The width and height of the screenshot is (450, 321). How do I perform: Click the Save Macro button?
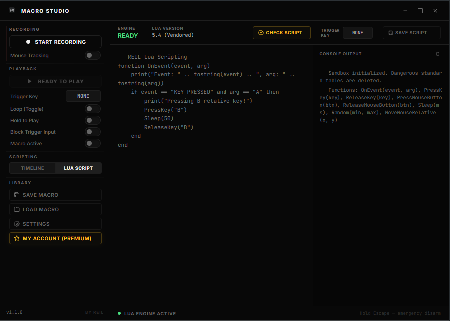(55, 195)
